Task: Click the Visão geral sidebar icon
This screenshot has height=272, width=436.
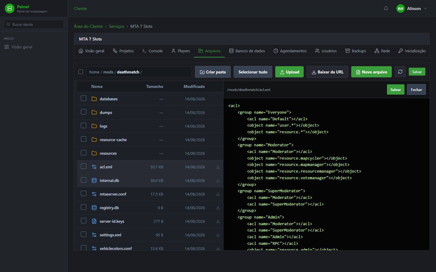Action: pos(7,47)
